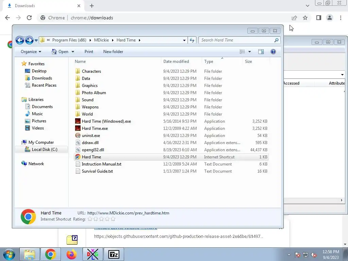Viewport: 348px width, 261px height.
Task: Click Print in the toolbar
Action: point(89,52)
